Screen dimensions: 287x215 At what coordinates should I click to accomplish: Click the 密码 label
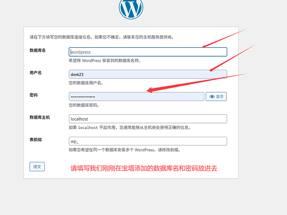(34, 95)
